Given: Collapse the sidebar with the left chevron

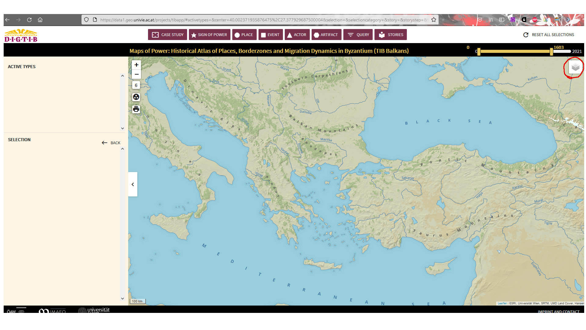Looking at the screenshot, I should coord(133,184).
